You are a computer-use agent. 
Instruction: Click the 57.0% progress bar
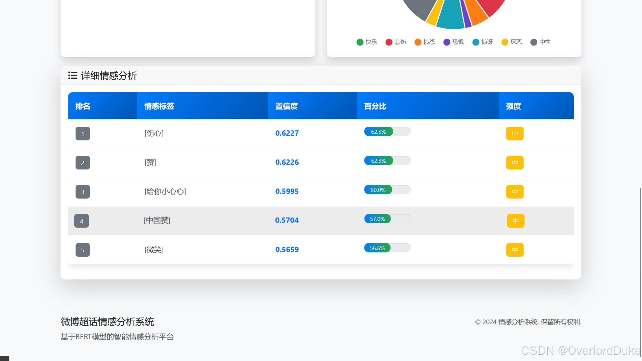coord(388,219)
